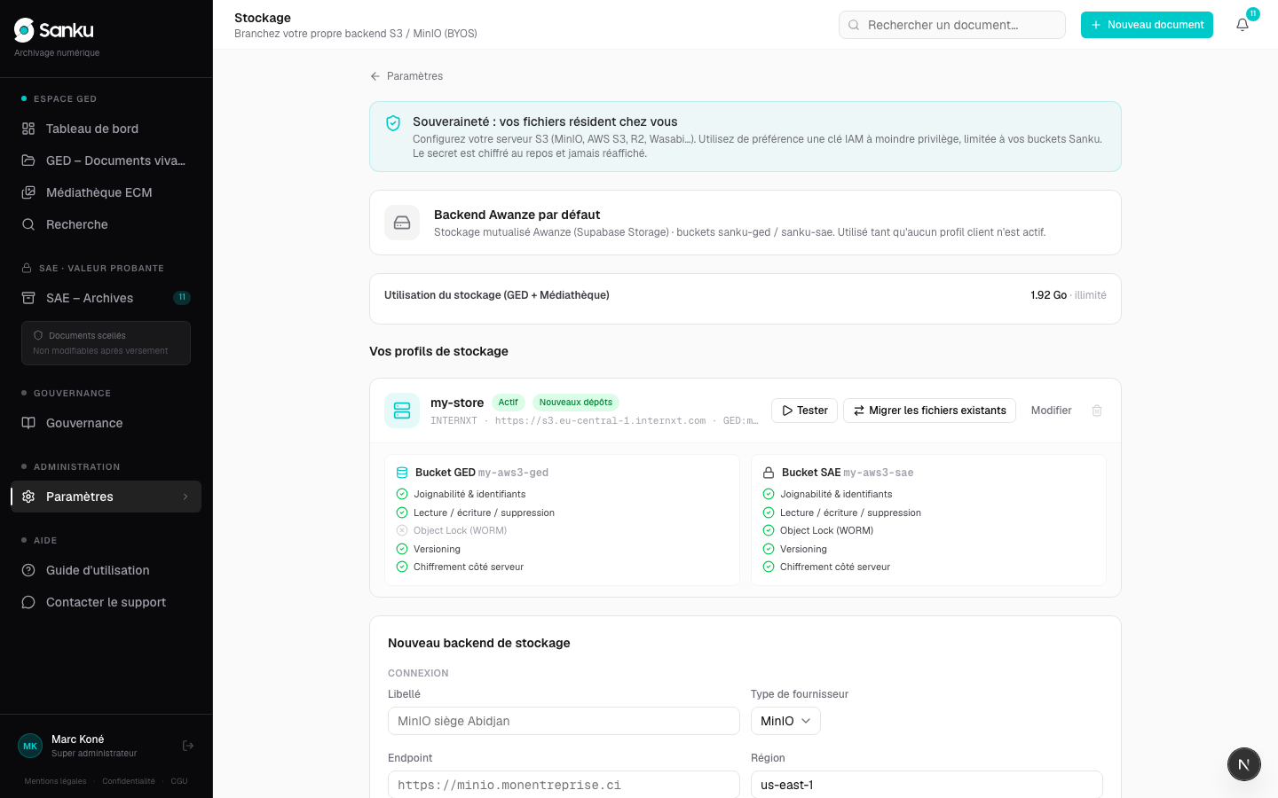The width and height of the screenshot is (1278, 798).
Task: Delete the my-store profile with trash icon
Action: (x=1097, y=411)
